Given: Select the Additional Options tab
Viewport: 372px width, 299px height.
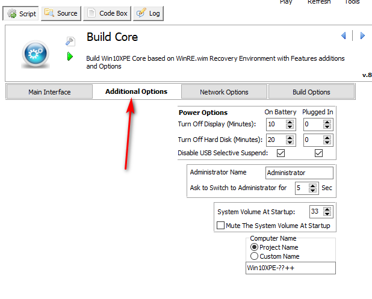Looking at the screenshot, I should pos(137,91).
